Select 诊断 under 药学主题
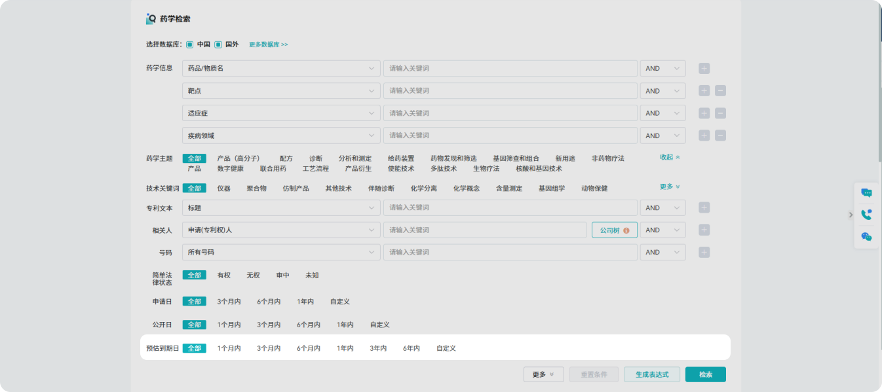 coord(316,158)
